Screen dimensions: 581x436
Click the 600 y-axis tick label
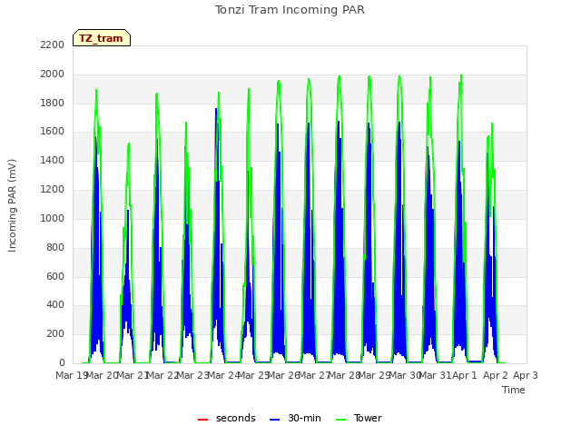[x=55, y=276]
